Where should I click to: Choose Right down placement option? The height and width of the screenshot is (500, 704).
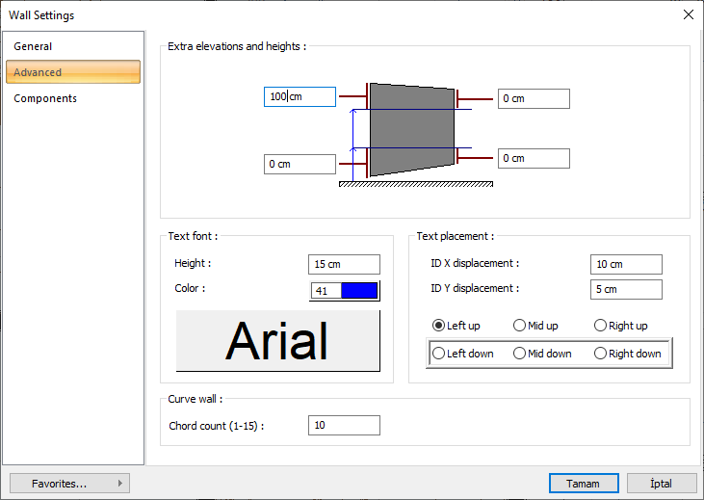pos(601,354)
